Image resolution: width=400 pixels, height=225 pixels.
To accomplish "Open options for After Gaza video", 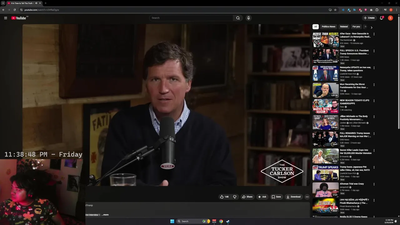I will tap(374, 34).
